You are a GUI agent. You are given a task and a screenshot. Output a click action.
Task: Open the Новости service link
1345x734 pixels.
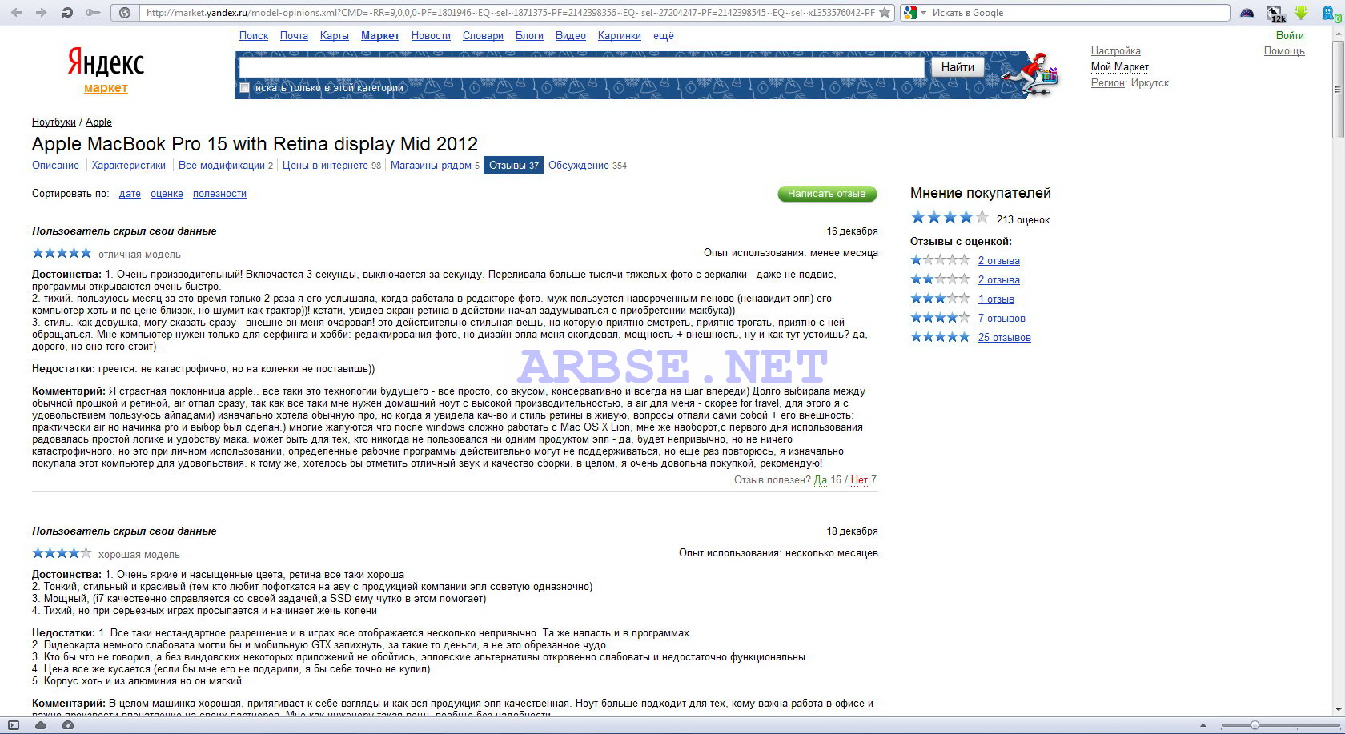click(431, 36)
